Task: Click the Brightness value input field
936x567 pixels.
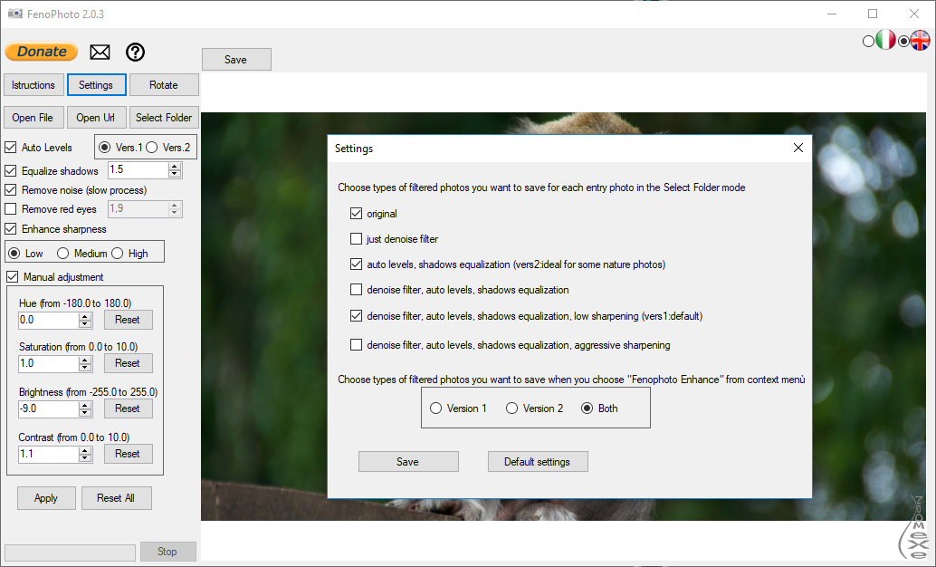Action: coord(47,408)
